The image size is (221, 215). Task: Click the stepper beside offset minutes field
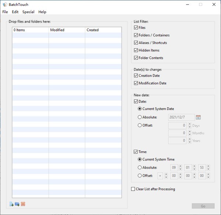pyautogui.click(x=194, y=176)
